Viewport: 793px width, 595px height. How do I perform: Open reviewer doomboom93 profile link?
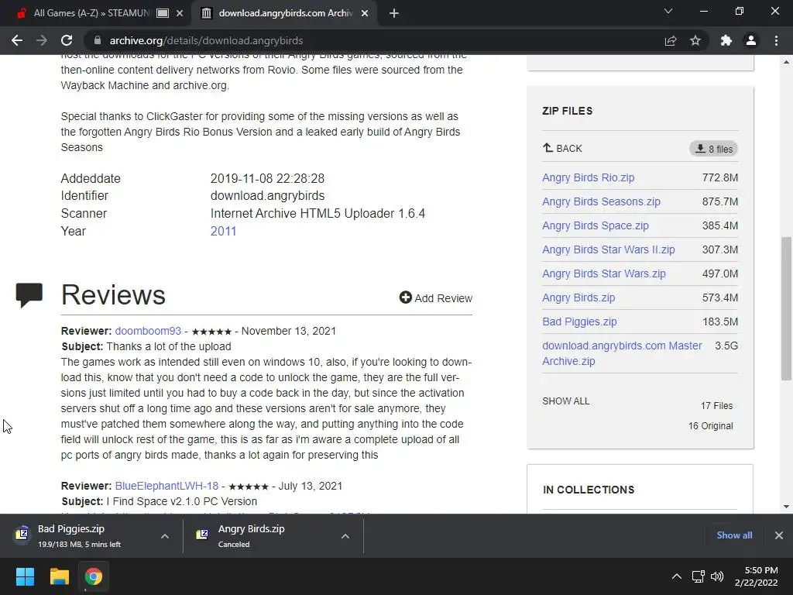(x=148, y=331)
